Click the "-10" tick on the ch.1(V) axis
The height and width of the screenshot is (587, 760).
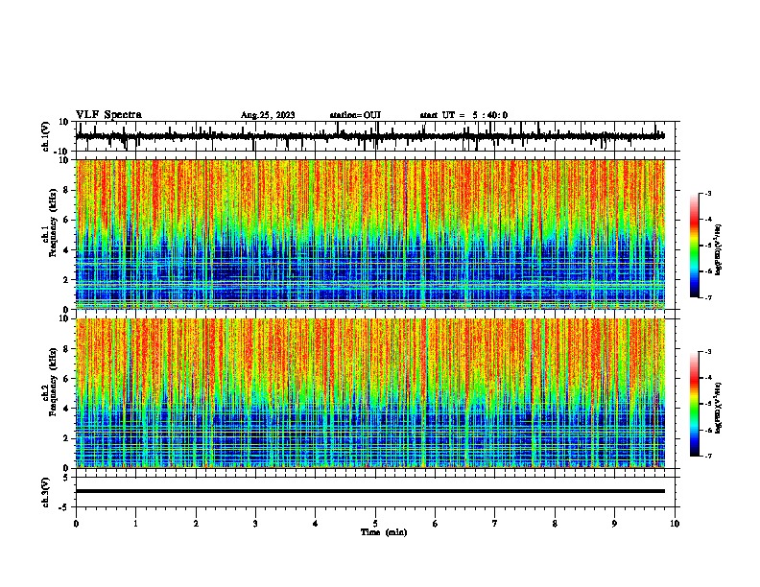click(61, 152)
